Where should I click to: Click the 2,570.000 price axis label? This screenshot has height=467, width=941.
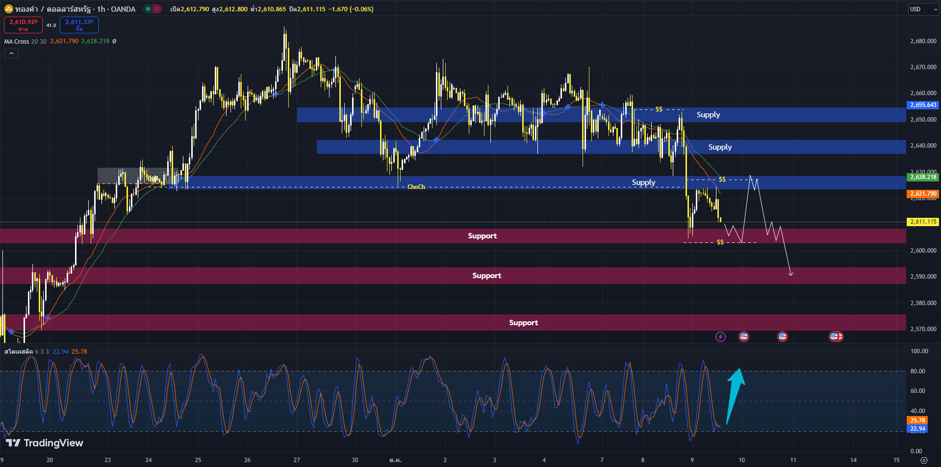point(923,329)
